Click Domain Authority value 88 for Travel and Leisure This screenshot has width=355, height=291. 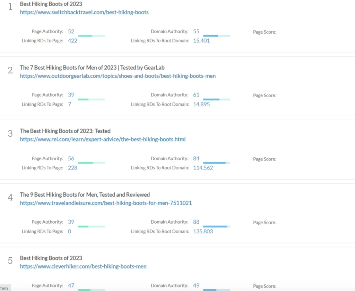point(196,222)
